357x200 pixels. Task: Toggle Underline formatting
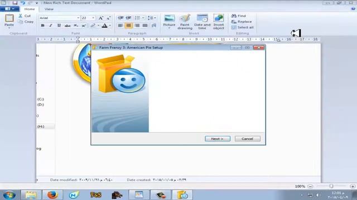pyautogui.click(x=59, y=26)
